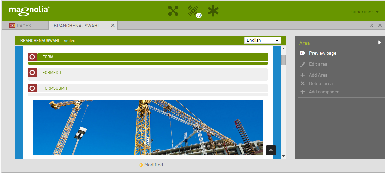Select the FORMSUBMIT area bar
The height and width of the screenshot is (173, 385).
152,88
